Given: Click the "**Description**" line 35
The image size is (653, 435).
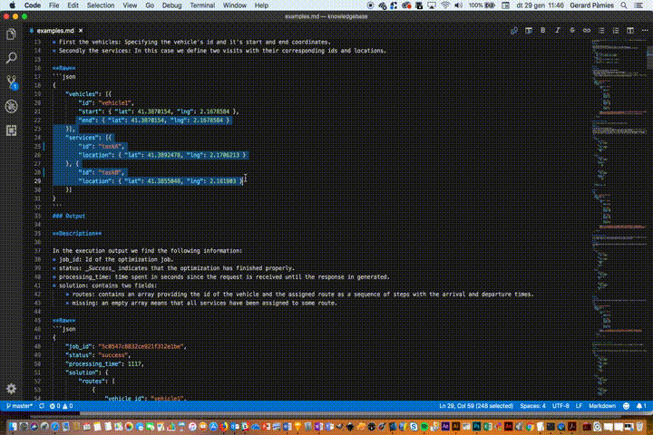Looking at the screenshot, I should point(76,234).
